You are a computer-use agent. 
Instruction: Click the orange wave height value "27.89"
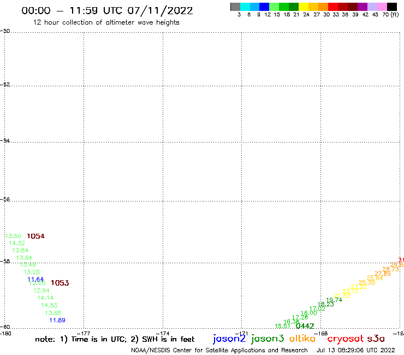pos(383,274)
